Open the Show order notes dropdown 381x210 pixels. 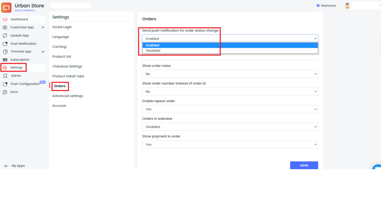pos(230,74)
